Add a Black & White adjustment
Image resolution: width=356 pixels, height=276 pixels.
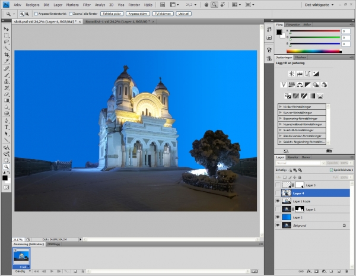click(307, 85)
